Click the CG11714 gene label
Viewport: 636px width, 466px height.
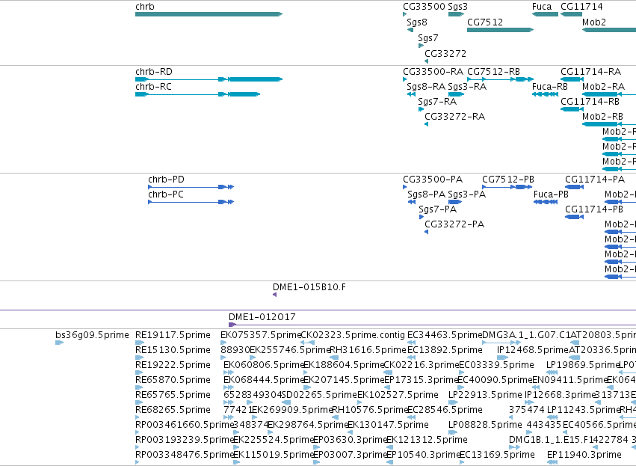click(x=581, y=7)
